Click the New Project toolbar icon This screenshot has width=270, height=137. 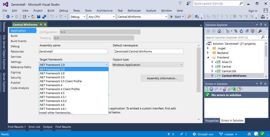24,17
